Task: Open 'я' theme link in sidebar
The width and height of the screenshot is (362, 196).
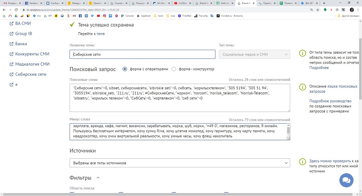Action: 13,84
